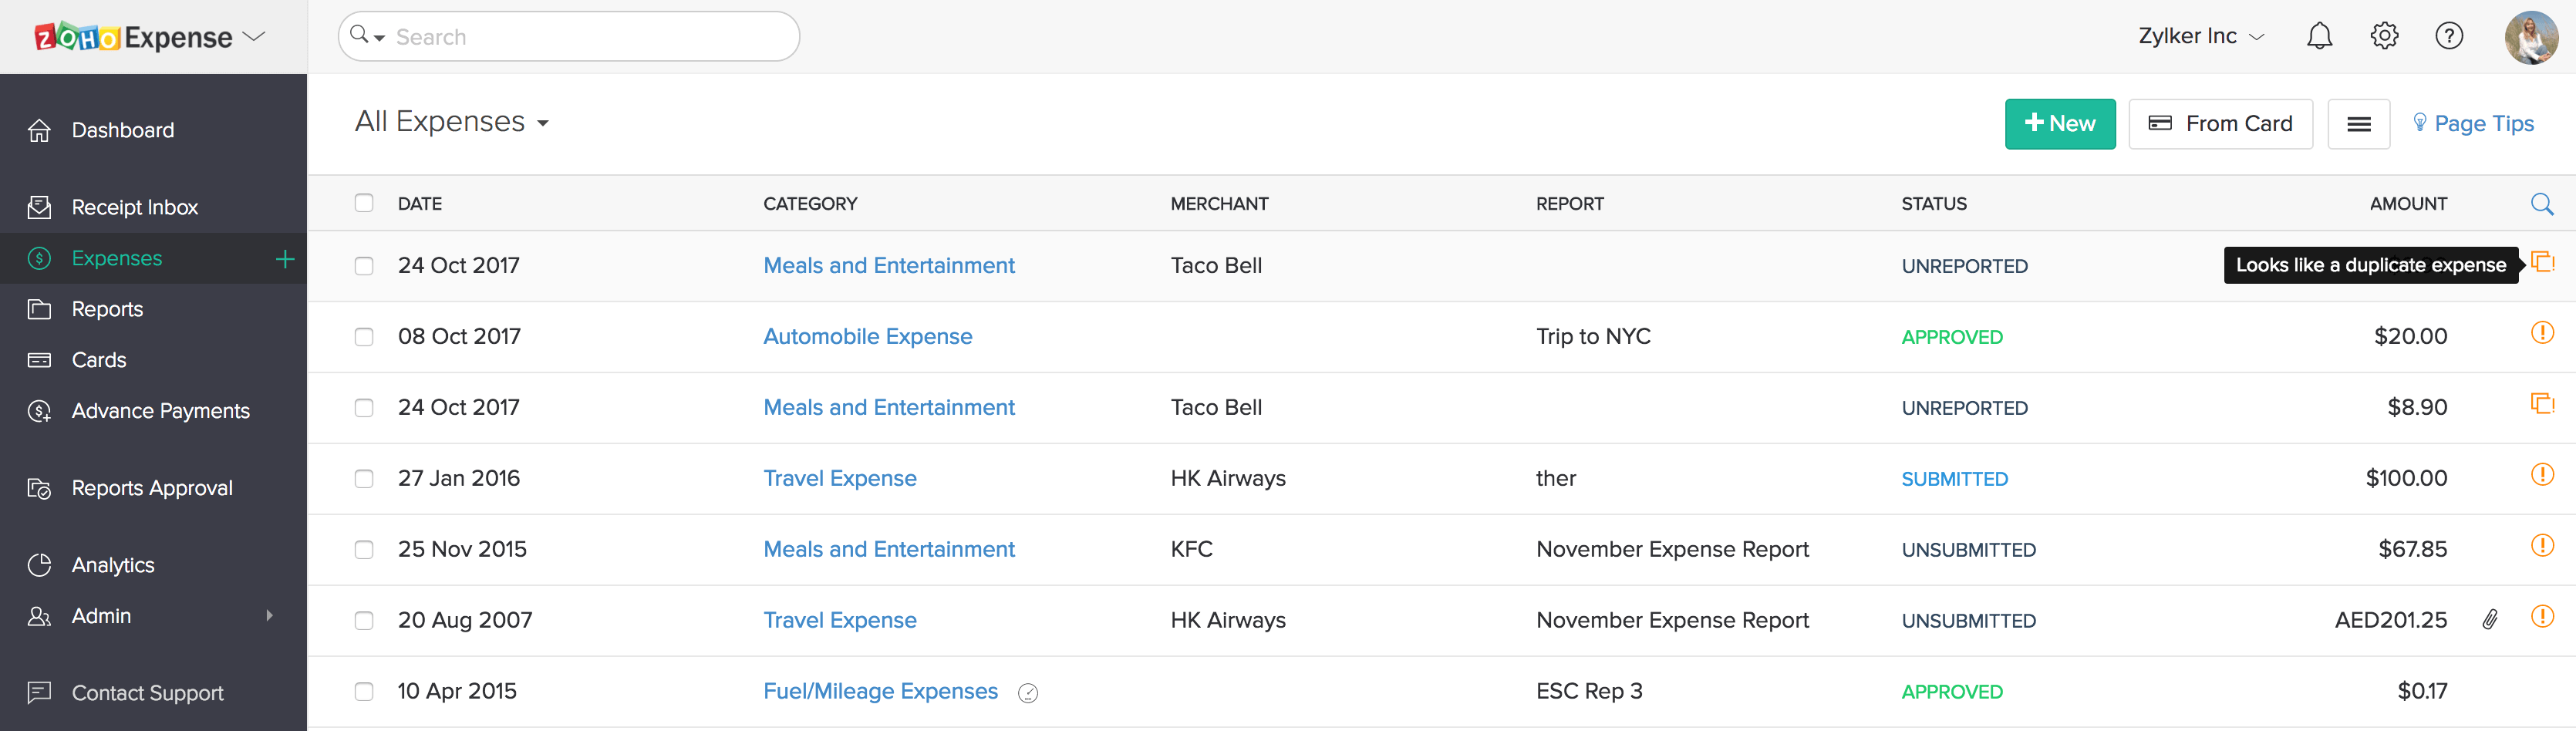The width and height of the screenshot is (2576, 731).
Task: Toggle the select-all checkbox in header
Action: point(364,203)
